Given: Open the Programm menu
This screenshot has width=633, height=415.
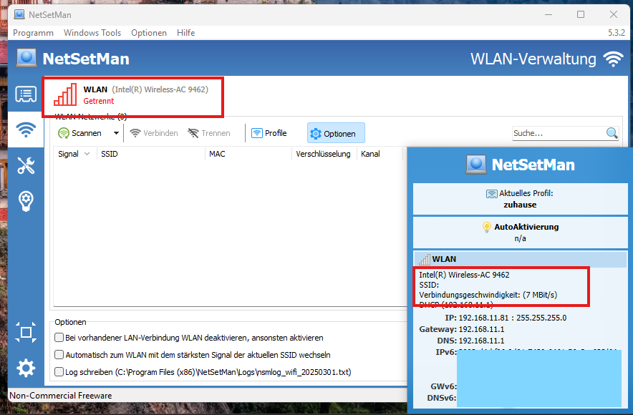Looking at the screenshot, I should 33,33.
